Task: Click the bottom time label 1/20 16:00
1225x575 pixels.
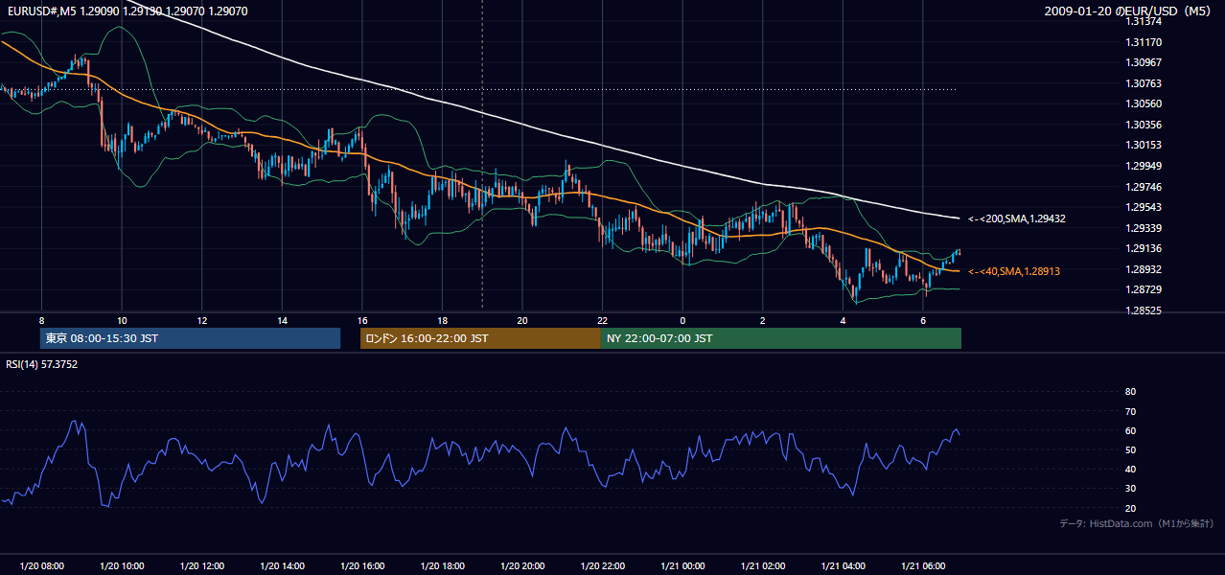Action: (362, 566)
